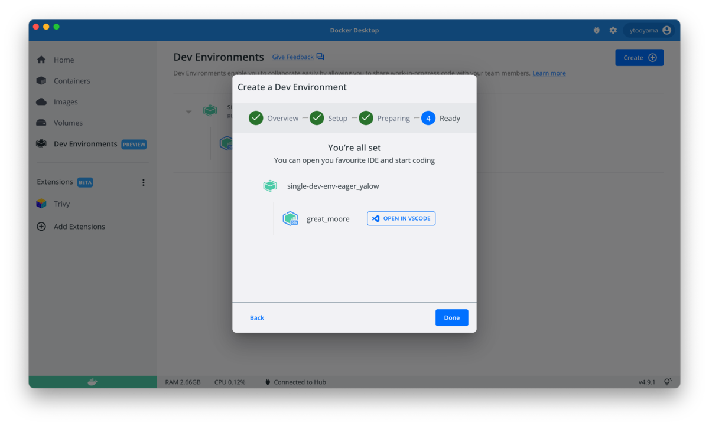Click the Dev Environments box icon in the sidebar
The height and width of the screenshot is (426, 709).
41,144
